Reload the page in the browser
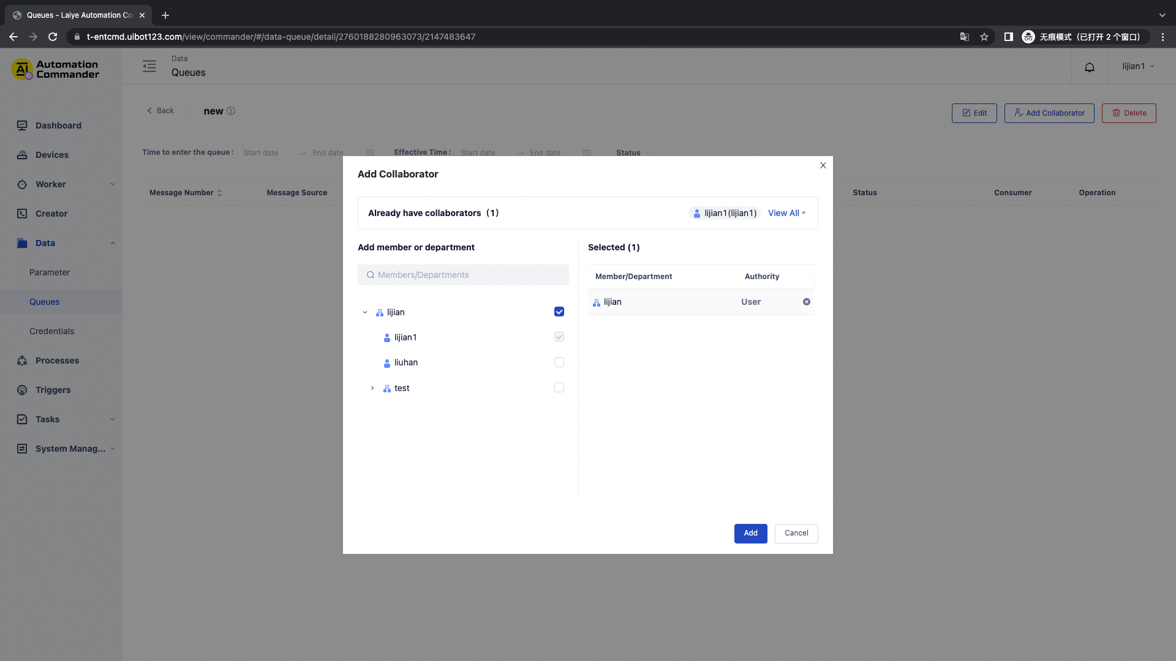Viewport: 1176px width, 661px height. tap(53, 37)
